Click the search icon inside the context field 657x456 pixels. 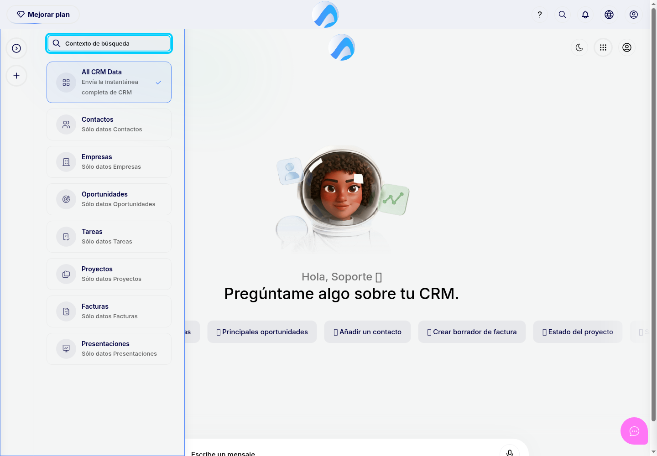pos(57,43)
